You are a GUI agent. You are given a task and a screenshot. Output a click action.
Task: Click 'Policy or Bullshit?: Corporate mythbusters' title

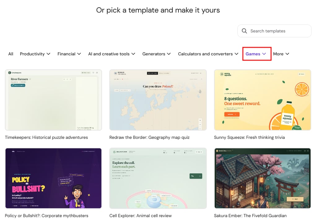tap(46, 216)
